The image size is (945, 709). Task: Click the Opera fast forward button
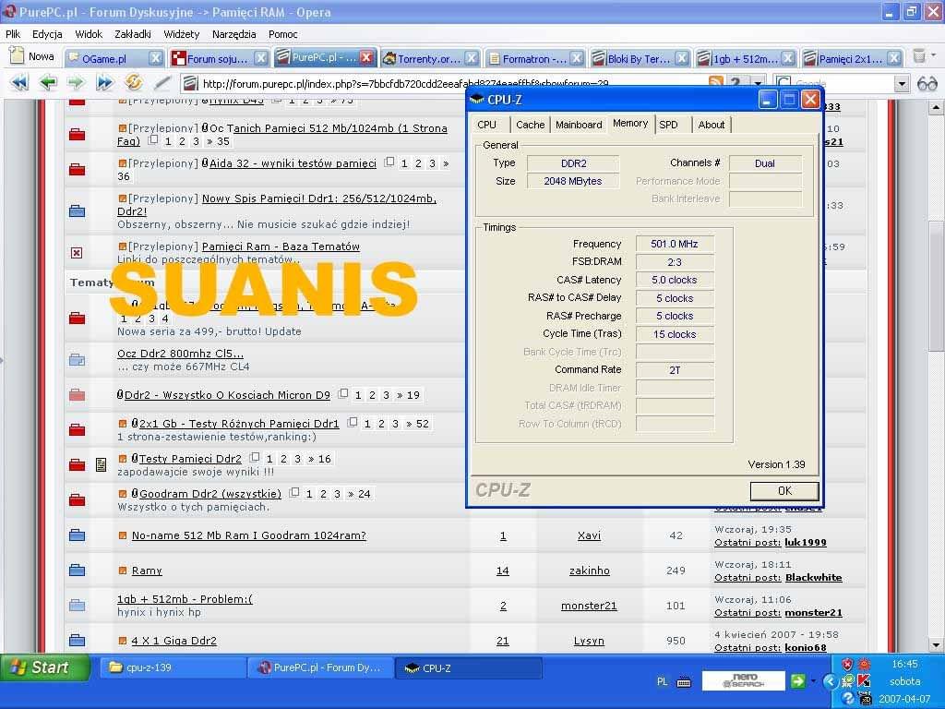coord(105,82)
